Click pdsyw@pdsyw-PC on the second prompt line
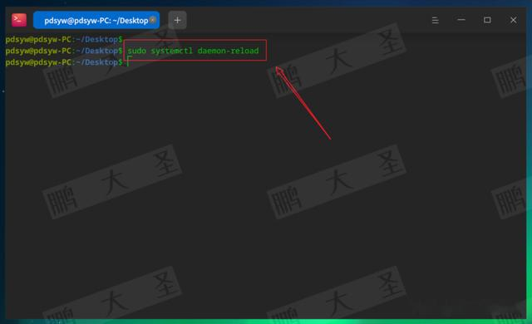 pos(38,51)
